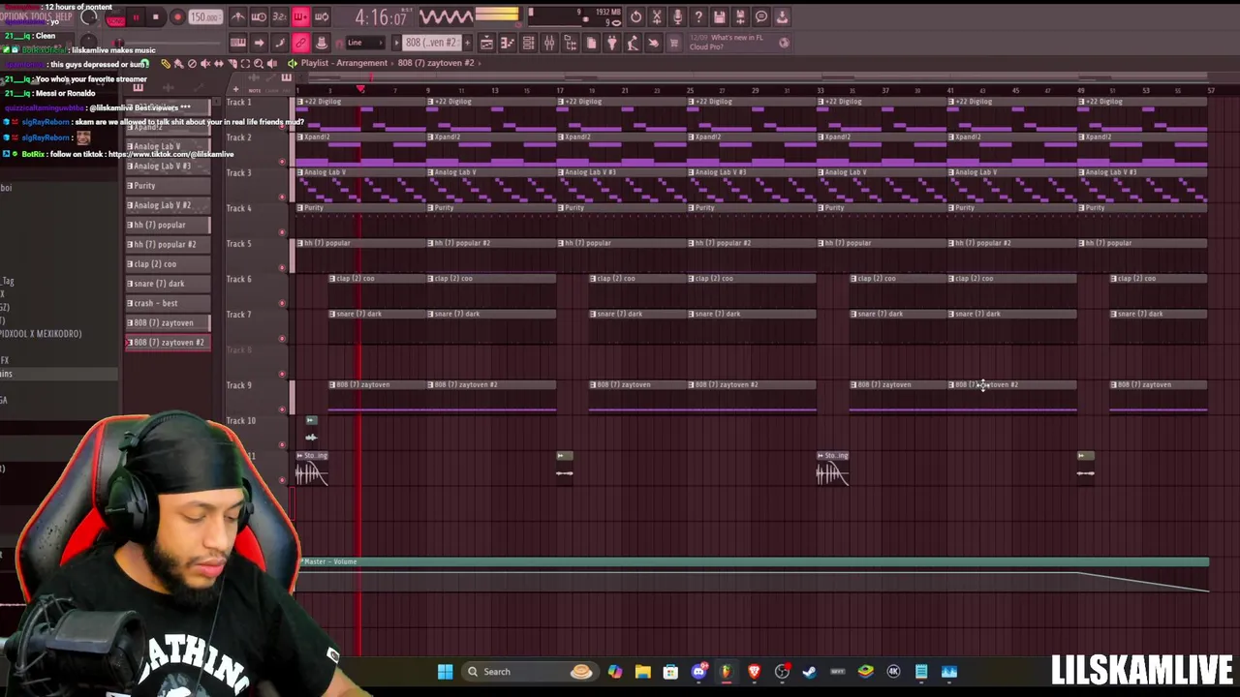Open the project picker copy icon
This screenshot has width=1240, height=697.
tap(591, 43)
